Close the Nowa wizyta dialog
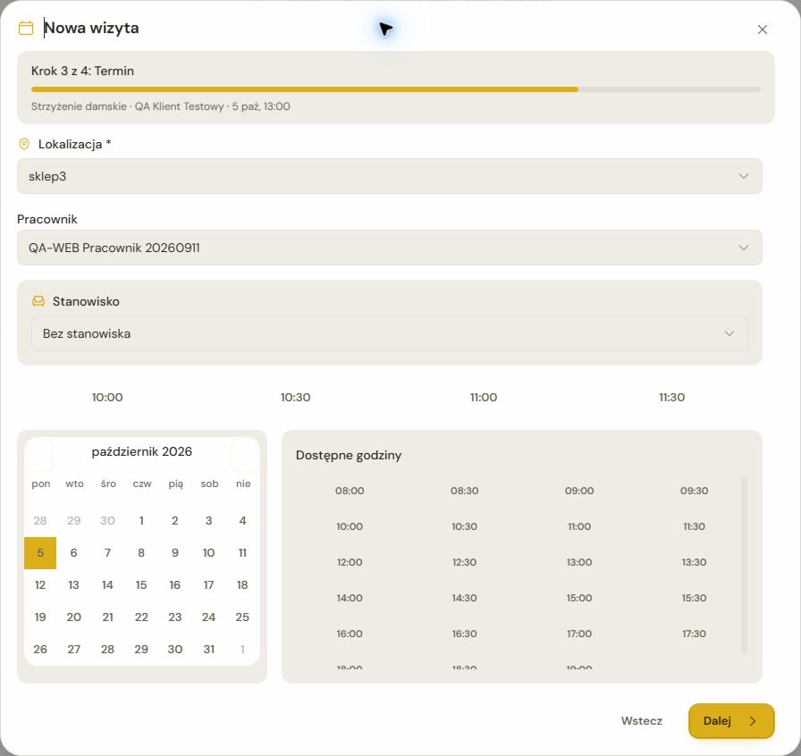Image resolution: width=801 pixels, height=756 pixels. [763, 29]
